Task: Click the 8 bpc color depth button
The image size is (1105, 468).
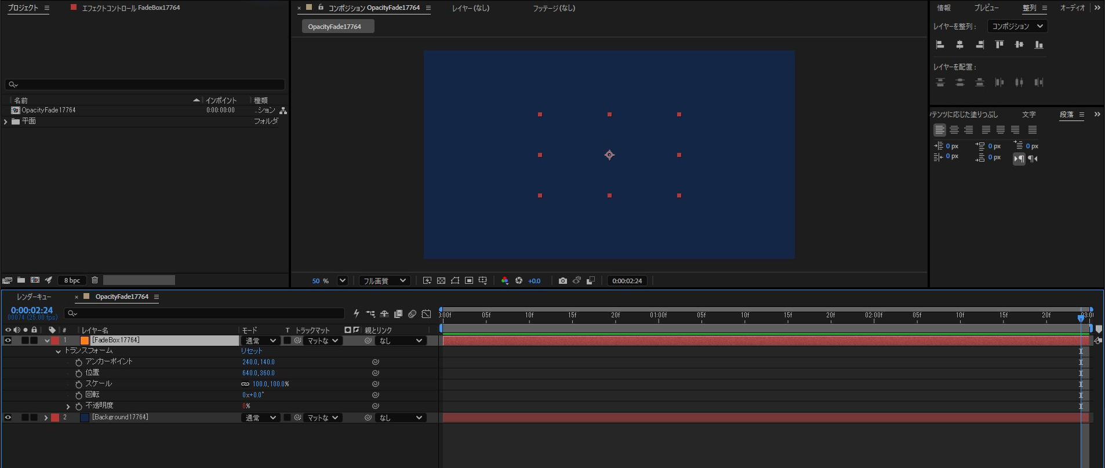Action: coord(72,280)
